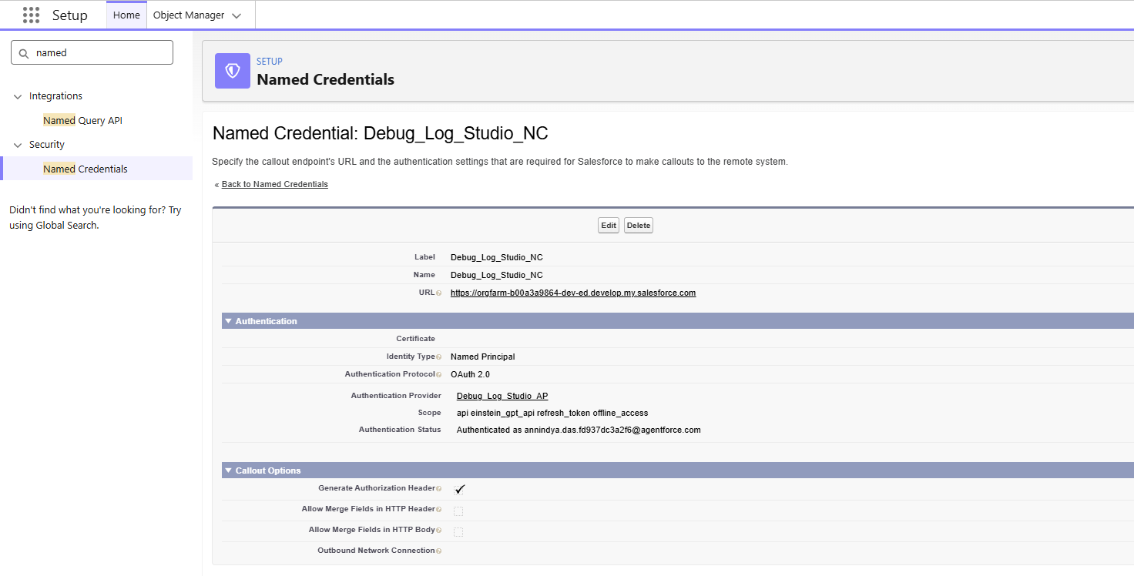Open the Object Manager tab

click(x=189, y=15)
